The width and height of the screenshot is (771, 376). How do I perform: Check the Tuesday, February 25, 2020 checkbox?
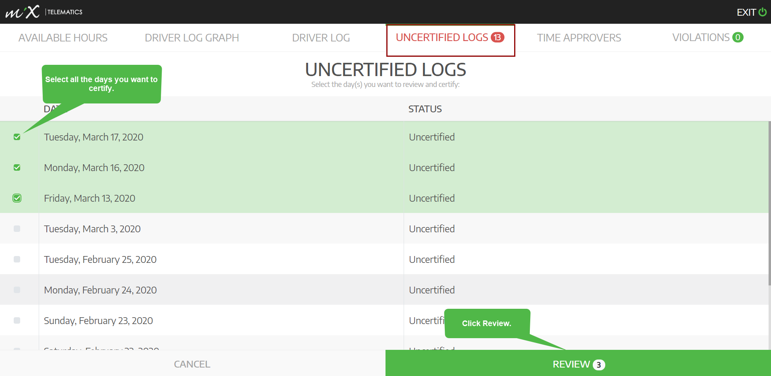tap(17, 259)
